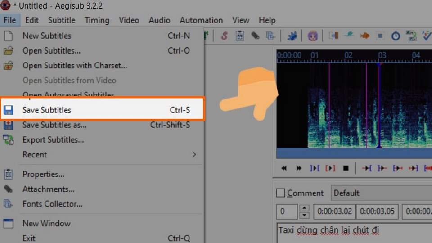Click the Fonts Collector toolbar icon
432x243 pixels.
tap(270, 36)
